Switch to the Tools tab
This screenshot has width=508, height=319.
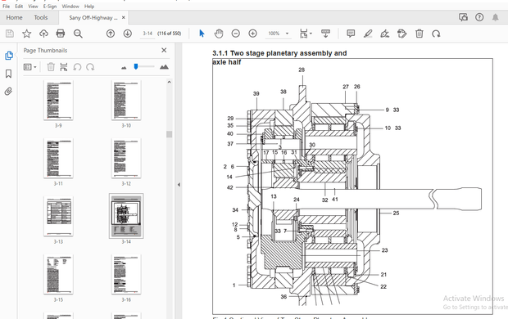[41, 17]
